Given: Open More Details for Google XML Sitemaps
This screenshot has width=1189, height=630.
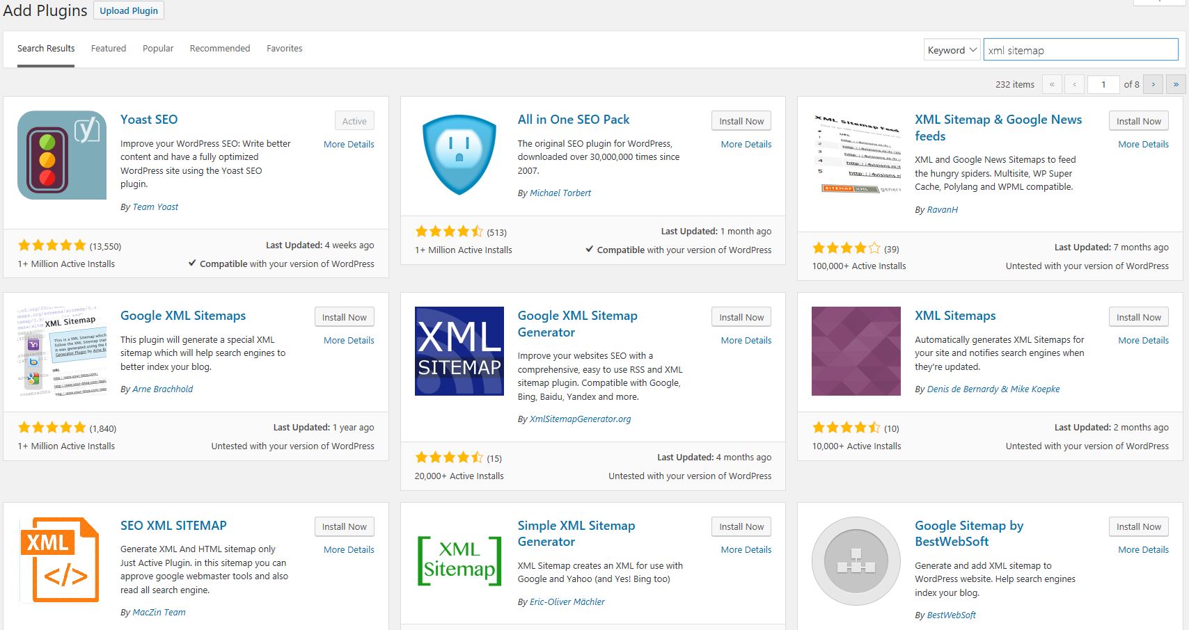Looking at the screenshot, I should (349, 340).
